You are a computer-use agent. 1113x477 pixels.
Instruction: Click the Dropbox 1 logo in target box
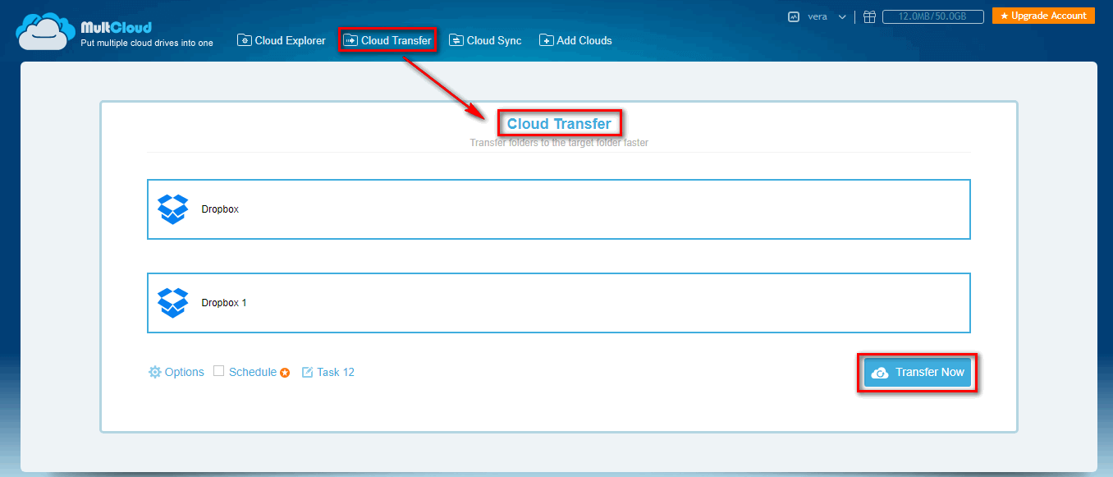point(172,303)
